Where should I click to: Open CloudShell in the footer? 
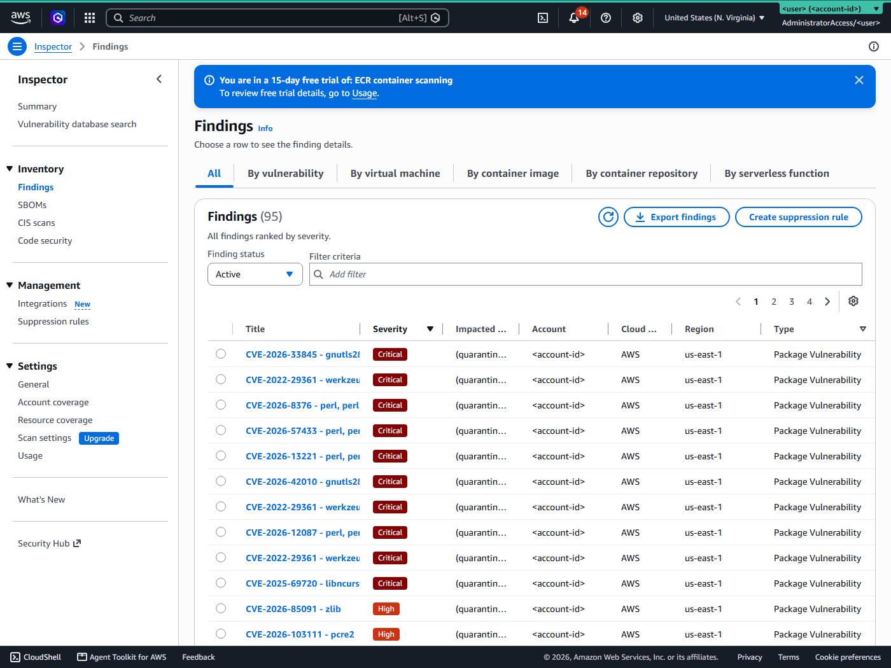tap(36, 657)
